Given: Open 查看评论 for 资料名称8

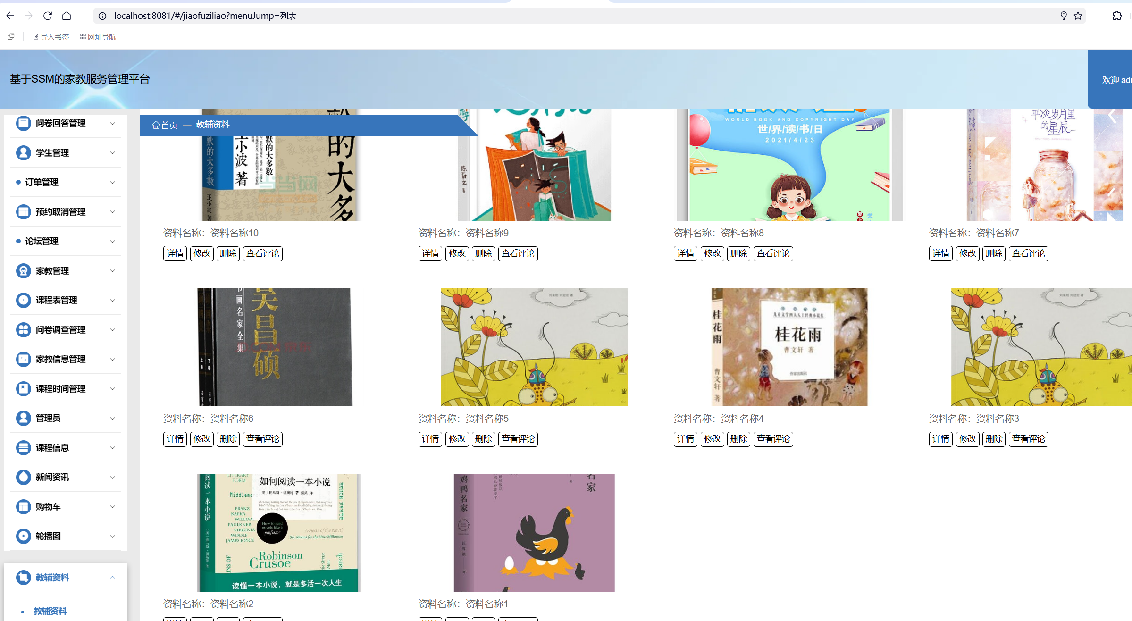Looking at the screenshot, I should click(x=773, y=253).
